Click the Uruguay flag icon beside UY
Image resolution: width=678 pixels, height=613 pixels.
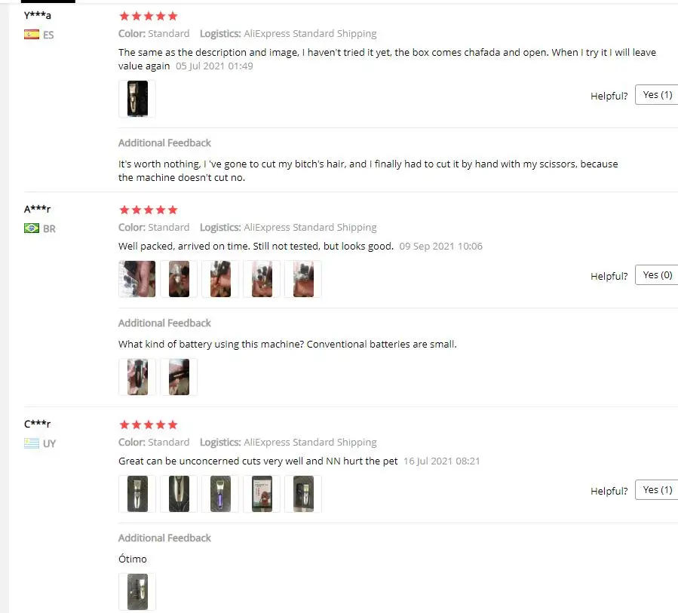tap(32, 443)
